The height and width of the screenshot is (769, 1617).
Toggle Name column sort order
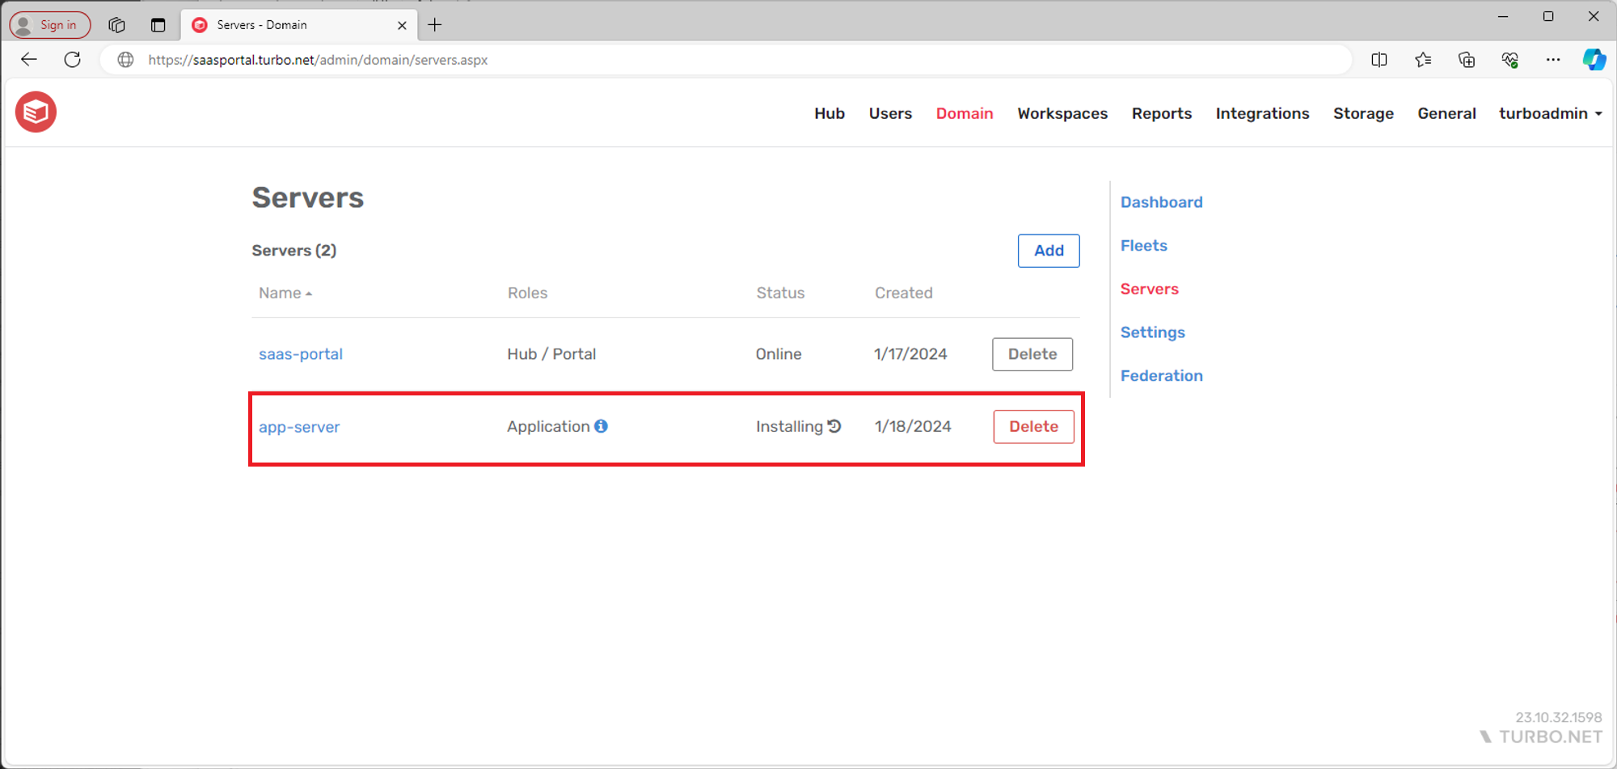click(285, 293)
